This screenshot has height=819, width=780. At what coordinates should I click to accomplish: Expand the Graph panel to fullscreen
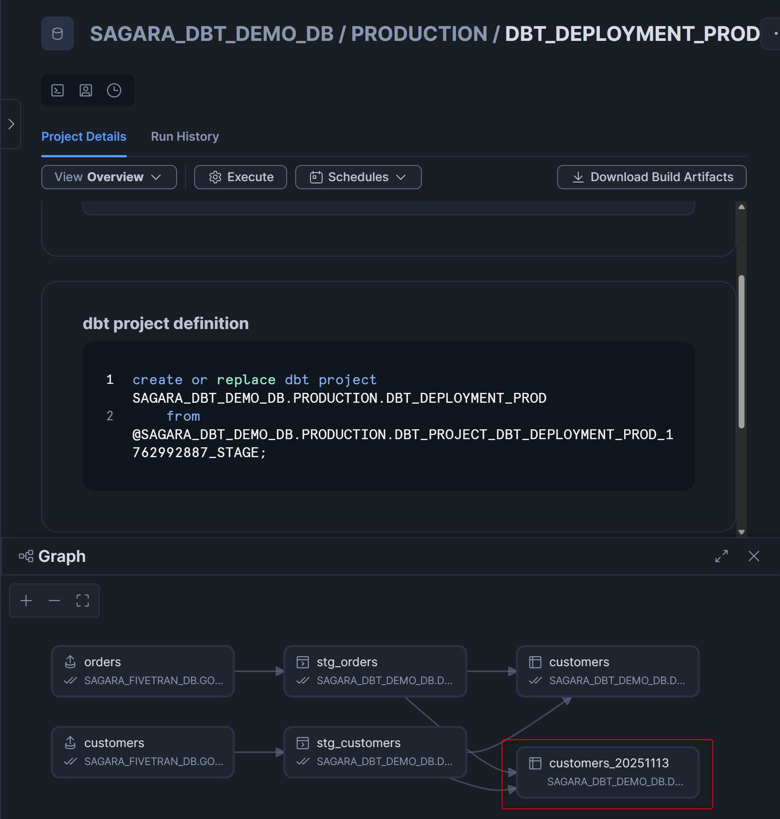pyautogui.click(x=722, y=556)
